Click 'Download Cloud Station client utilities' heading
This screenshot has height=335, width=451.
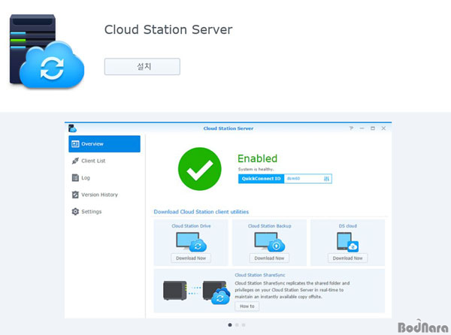(201, 212)
